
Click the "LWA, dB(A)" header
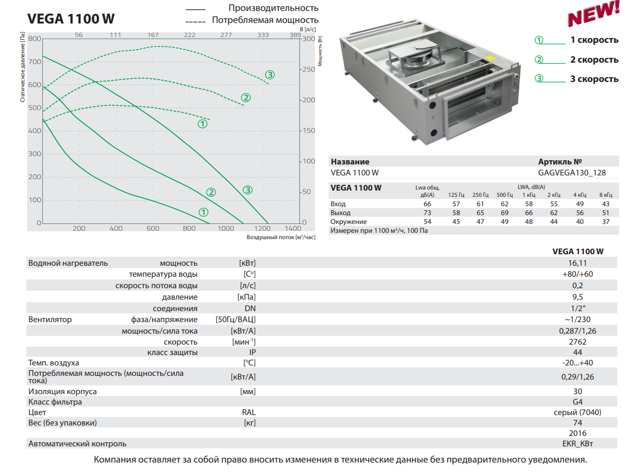point(531,187)
